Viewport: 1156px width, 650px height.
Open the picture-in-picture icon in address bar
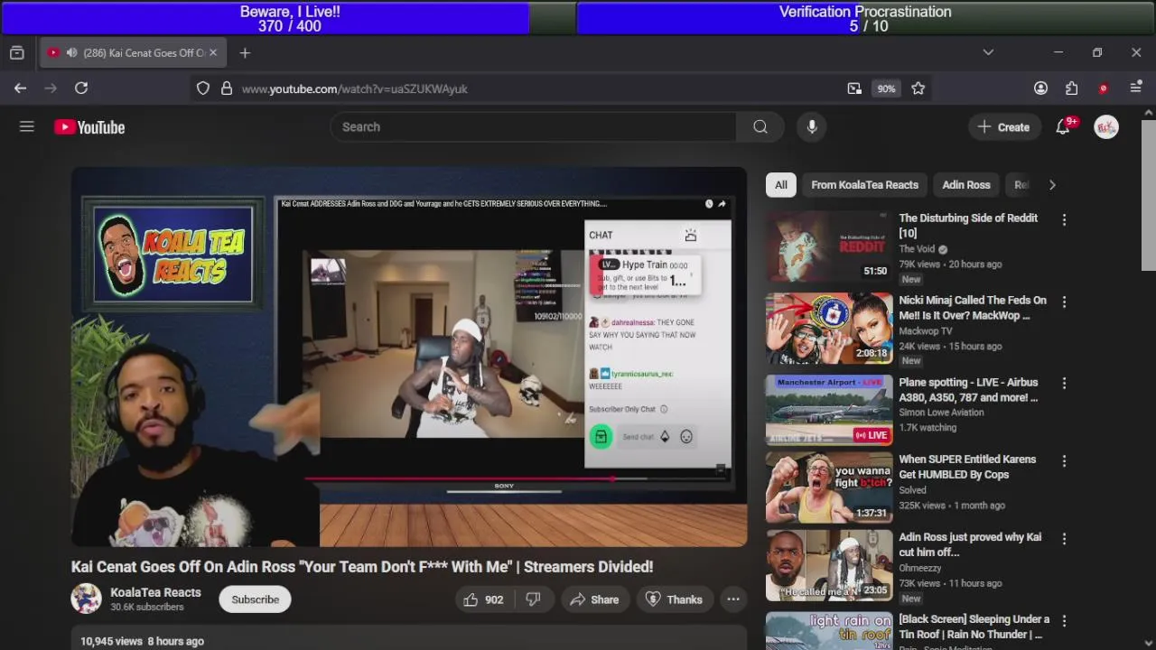854,88
